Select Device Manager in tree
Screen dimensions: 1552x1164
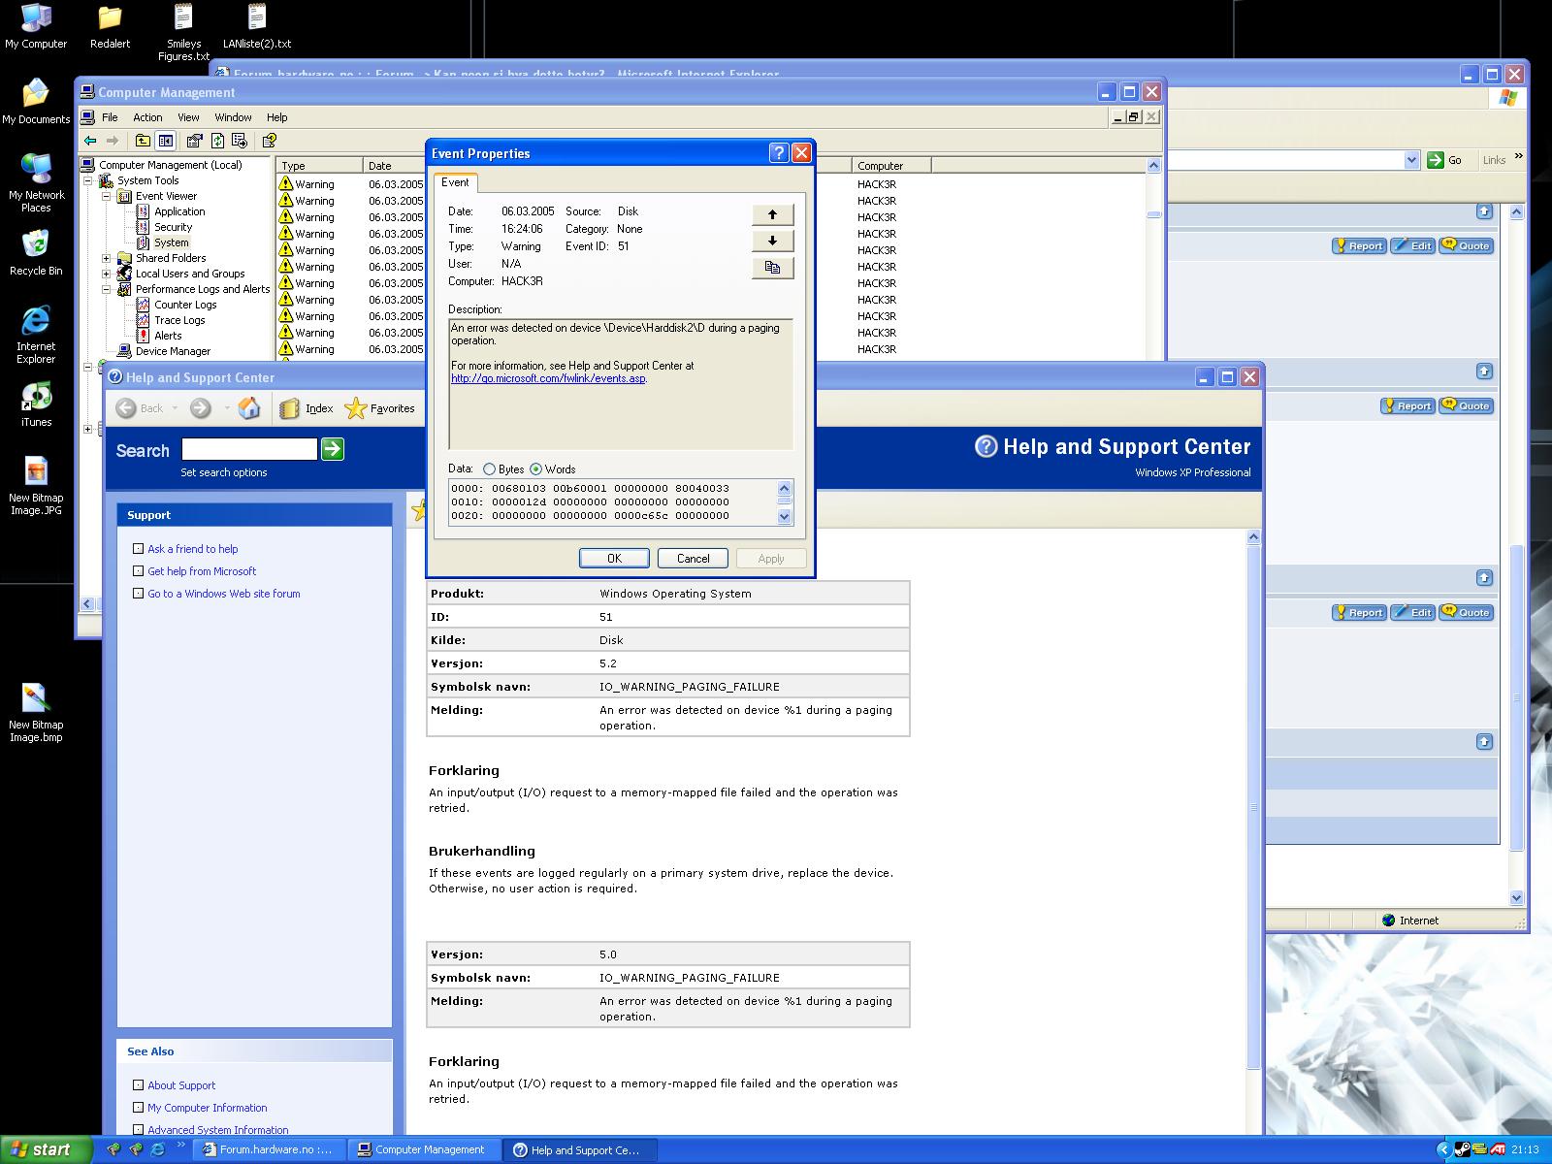coord(173,351)
